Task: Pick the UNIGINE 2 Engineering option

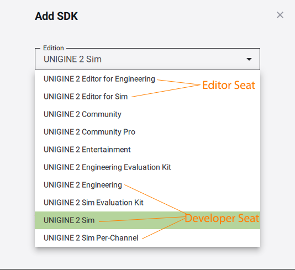Action: pos(147,185)
